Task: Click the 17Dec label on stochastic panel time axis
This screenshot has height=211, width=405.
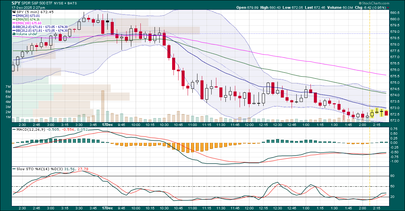Action: (108, 208)
